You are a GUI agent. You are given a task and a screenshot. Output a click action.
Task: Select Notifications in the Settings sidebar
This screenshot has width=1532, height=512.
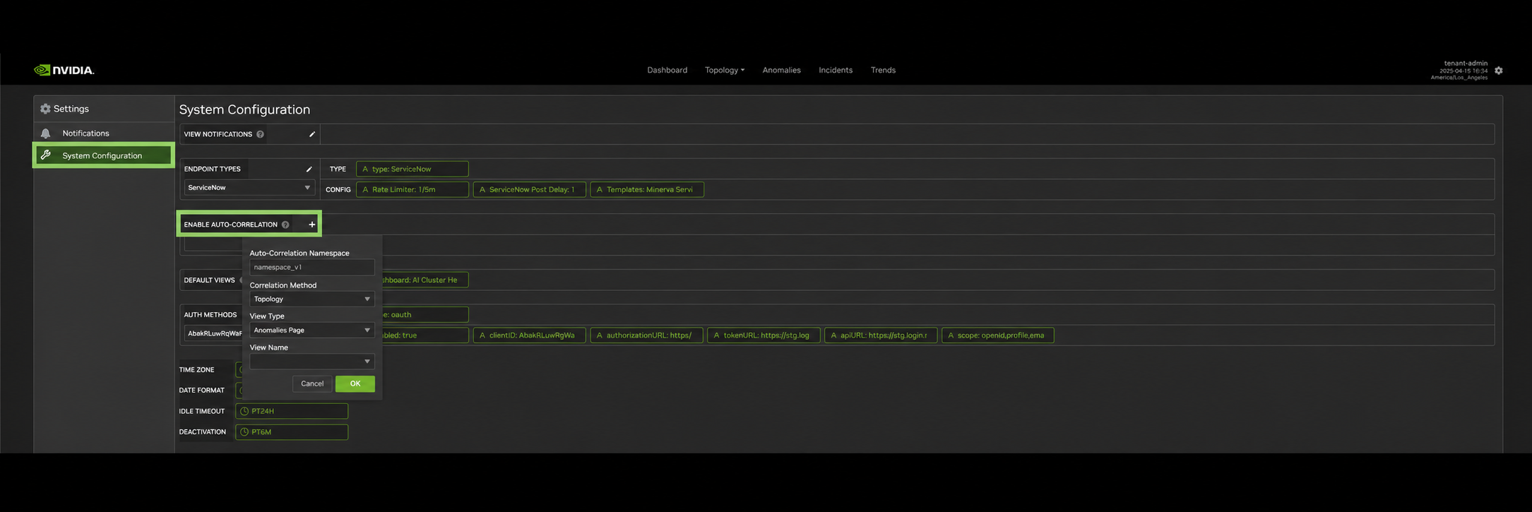(x=104, y=133)
